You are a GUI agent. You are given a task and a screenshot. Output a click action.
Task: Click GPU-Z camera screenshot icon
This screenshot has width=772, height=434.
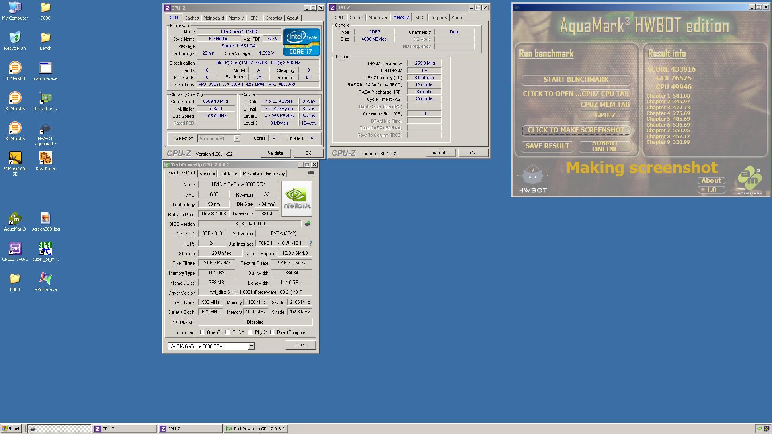(x=311, y=173)
